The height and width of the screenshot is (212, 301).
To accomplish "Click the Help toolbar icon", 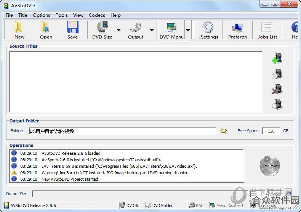I will 294,30.
